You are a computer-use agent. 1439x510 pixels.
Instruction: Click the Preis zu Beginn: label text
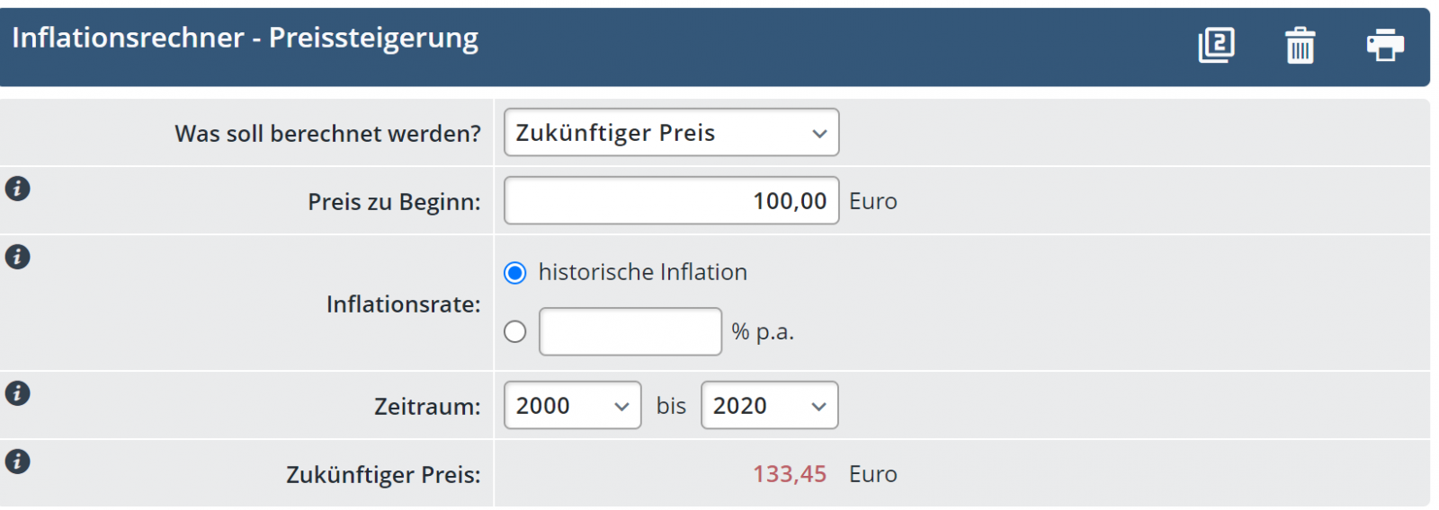[x=394, y=202]
